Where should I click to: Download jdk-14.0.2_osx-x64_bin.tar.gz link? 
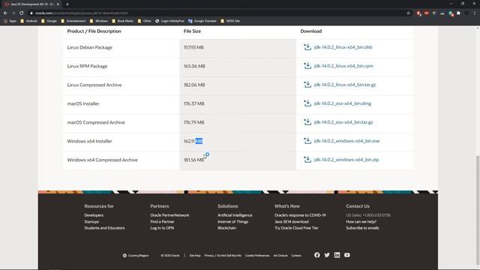(x=343, y=122)
